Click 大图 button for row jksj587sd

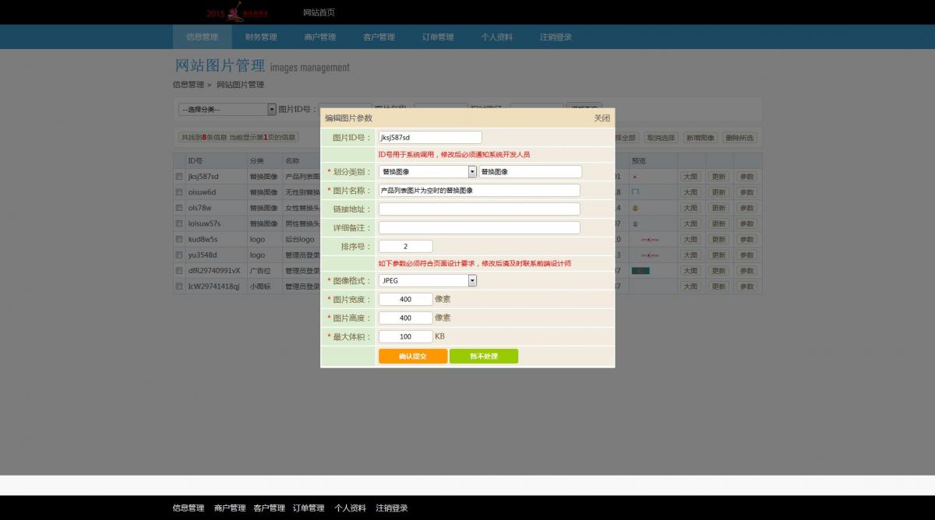click(690, 177)
